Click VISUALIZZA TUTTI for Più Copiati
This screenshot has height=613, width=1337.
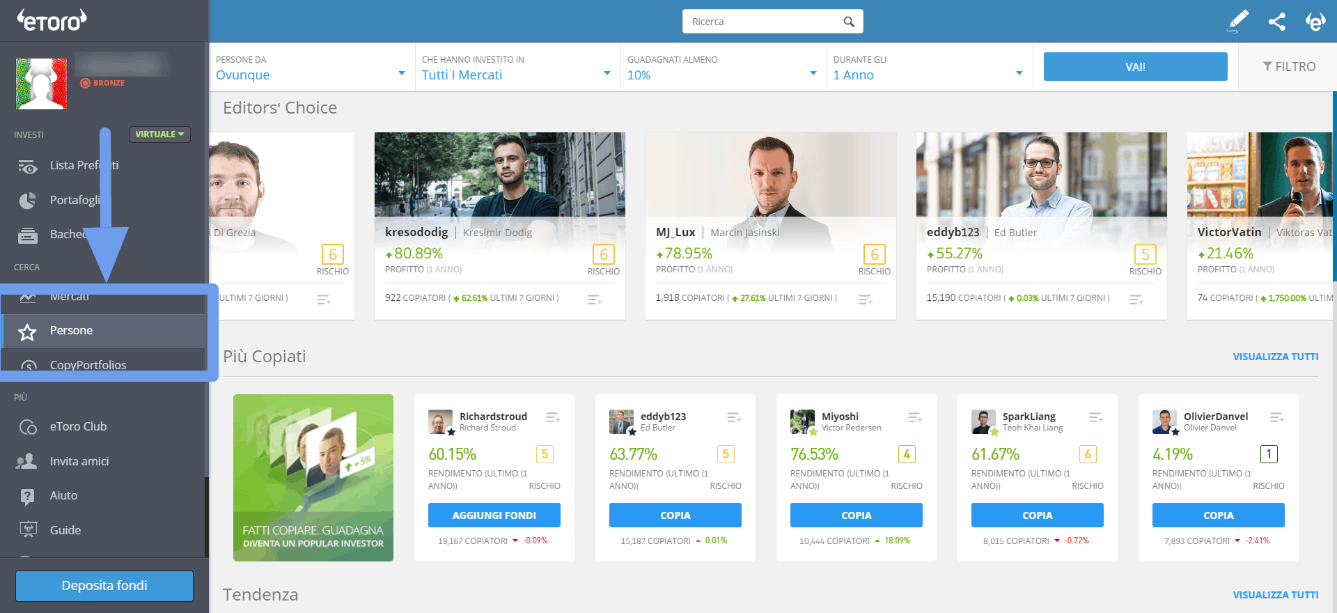(1276, 357)
